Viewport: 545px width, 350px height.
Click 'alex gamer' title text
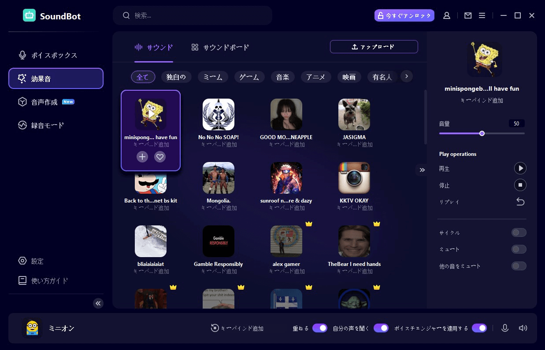tap(286, 264)
